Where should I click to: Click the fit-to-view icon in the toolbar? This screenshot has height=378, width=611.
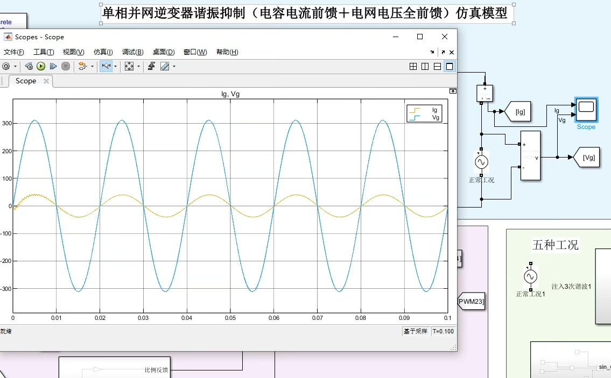129,66
